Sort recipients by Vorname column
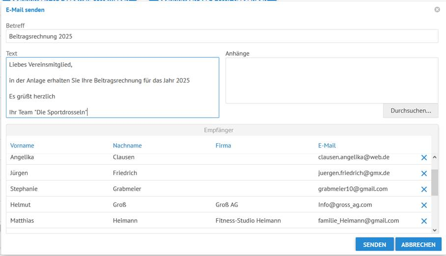446x256 pixels. pos(22,145)
